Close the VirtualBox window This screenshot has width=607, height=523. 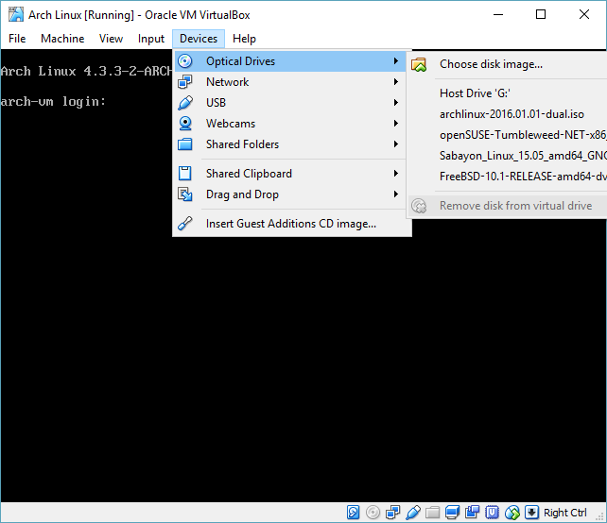tap(584, 15)
